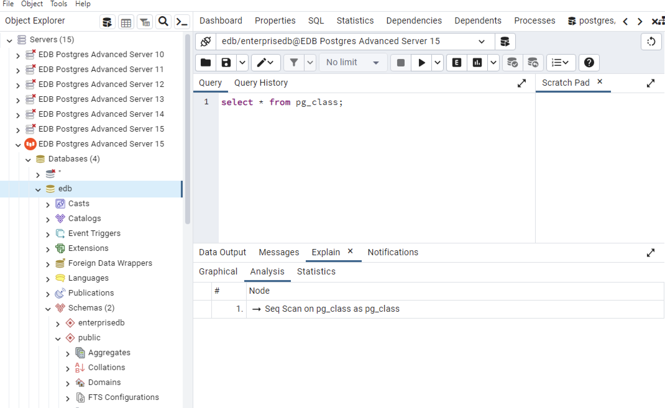Switch to explain Statistics sub-tab
This screenshot has height=408, width=665.
316,272
